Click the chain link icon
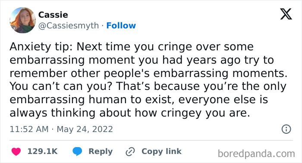This screenshot has height=163, width=302. (130, 151)
